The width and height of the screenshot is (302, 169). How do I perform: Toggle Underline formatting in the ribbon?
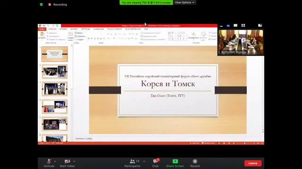95,38
